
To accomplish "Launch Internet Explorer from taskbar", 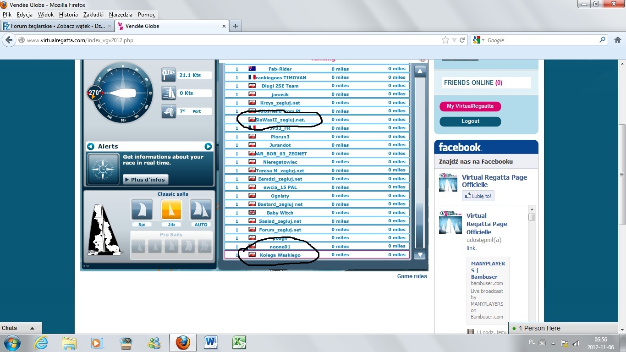I will click(x=41, y=343).
